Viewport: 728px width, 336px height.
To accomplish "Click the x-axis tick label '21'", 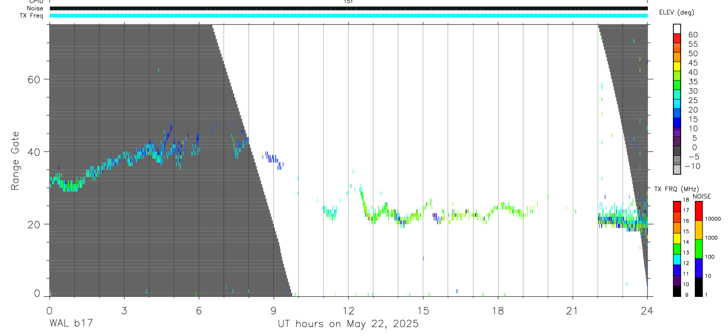I will pyautogui.click(x=573, y=311).
